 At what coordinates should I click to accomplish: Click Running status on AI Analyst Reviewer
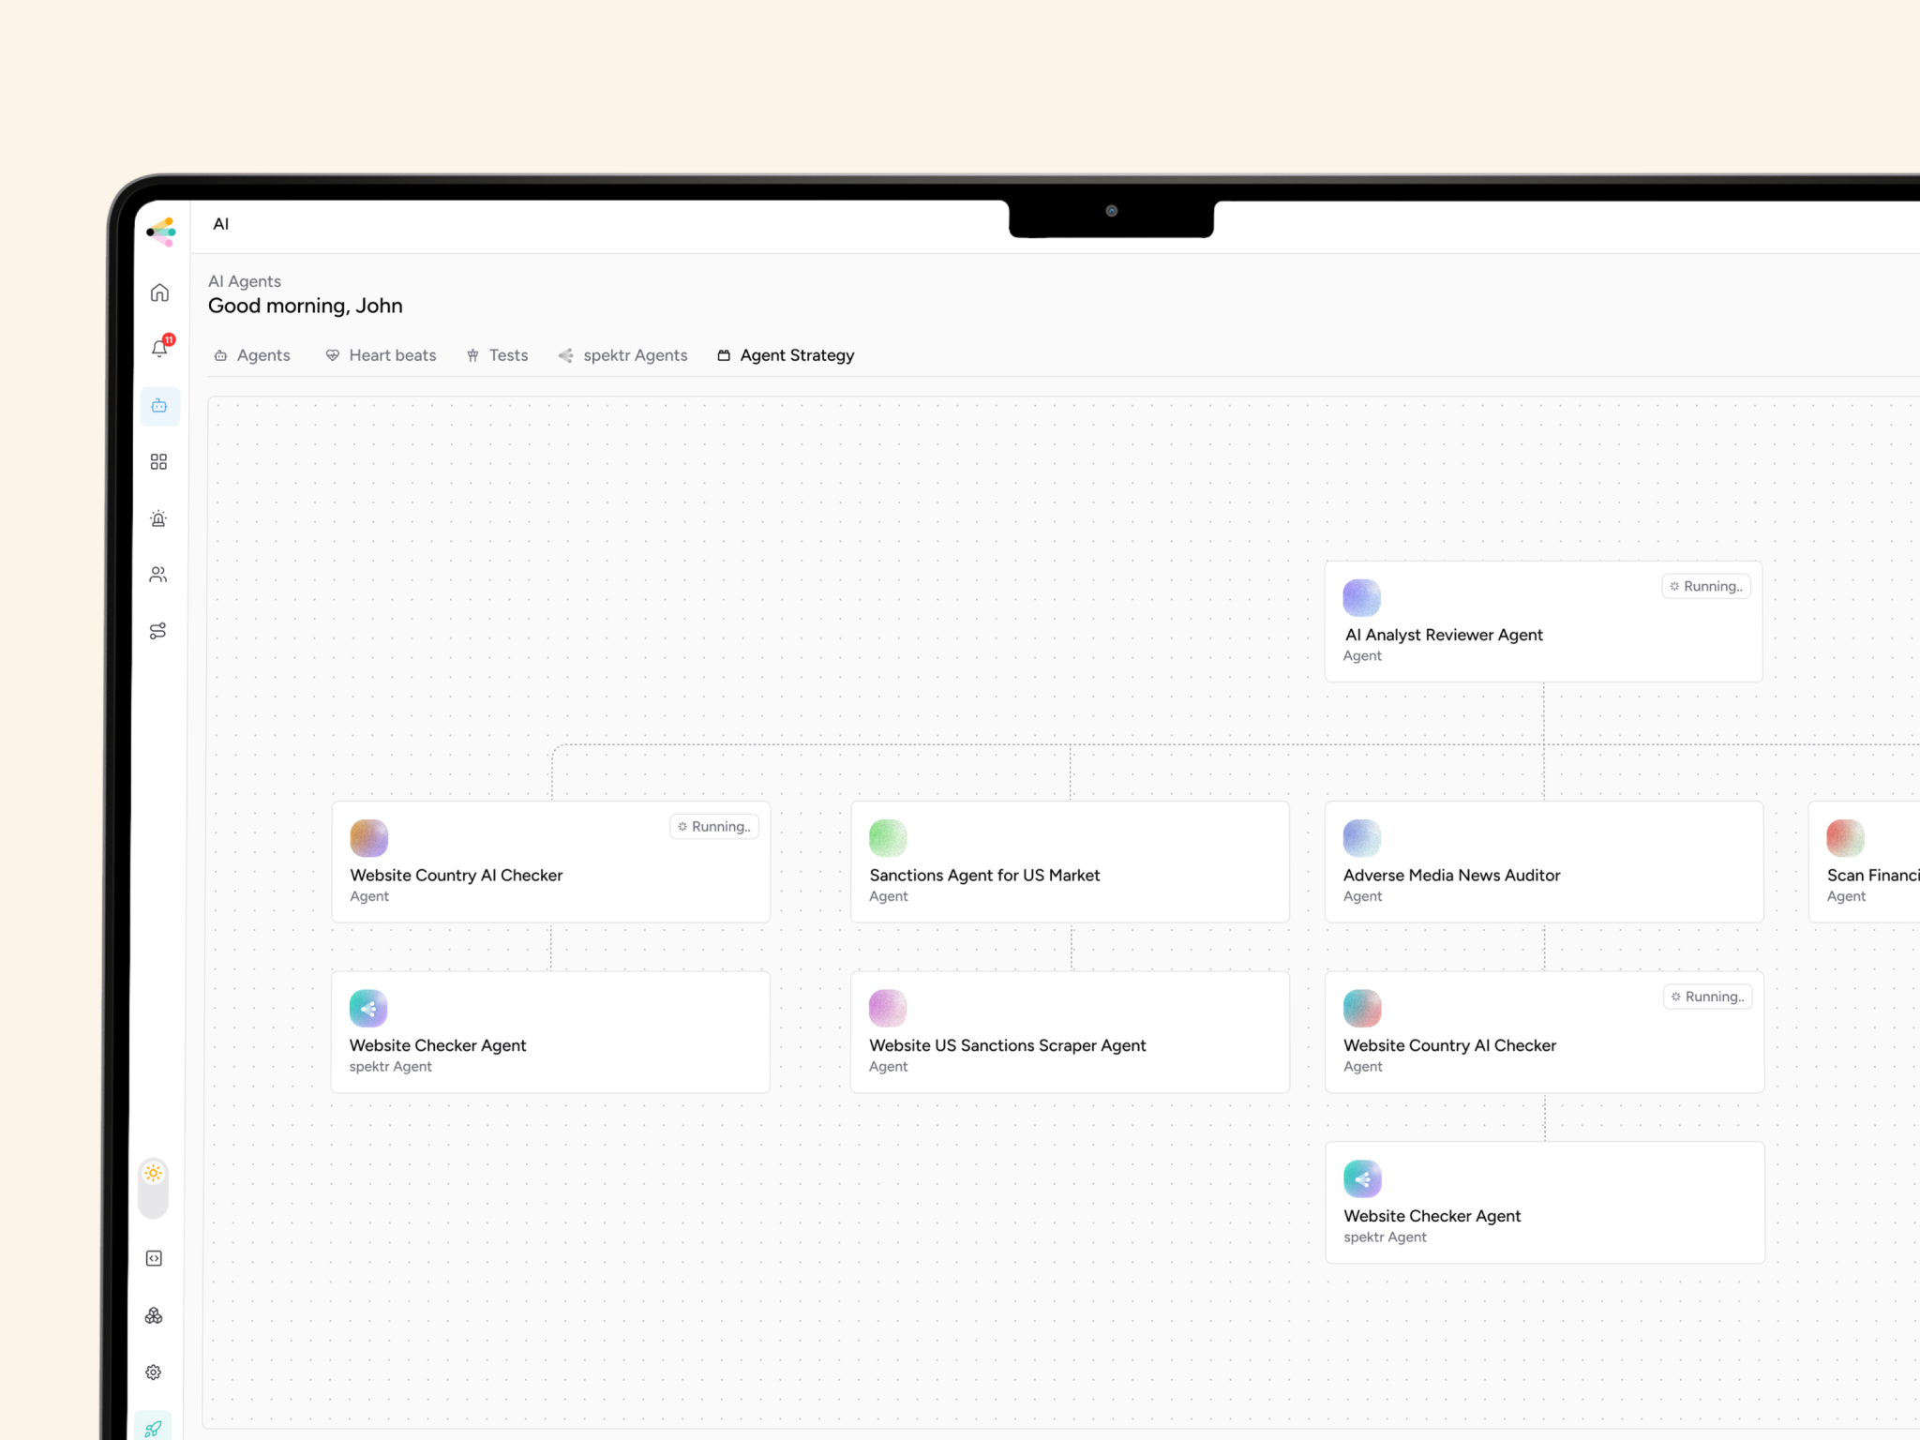(x=1705, y=587)
